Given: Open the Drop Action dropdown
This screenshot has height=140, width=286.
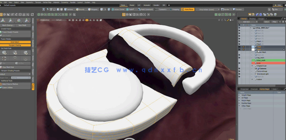Looking at the screenshot, I should click(x=207, y=9).
